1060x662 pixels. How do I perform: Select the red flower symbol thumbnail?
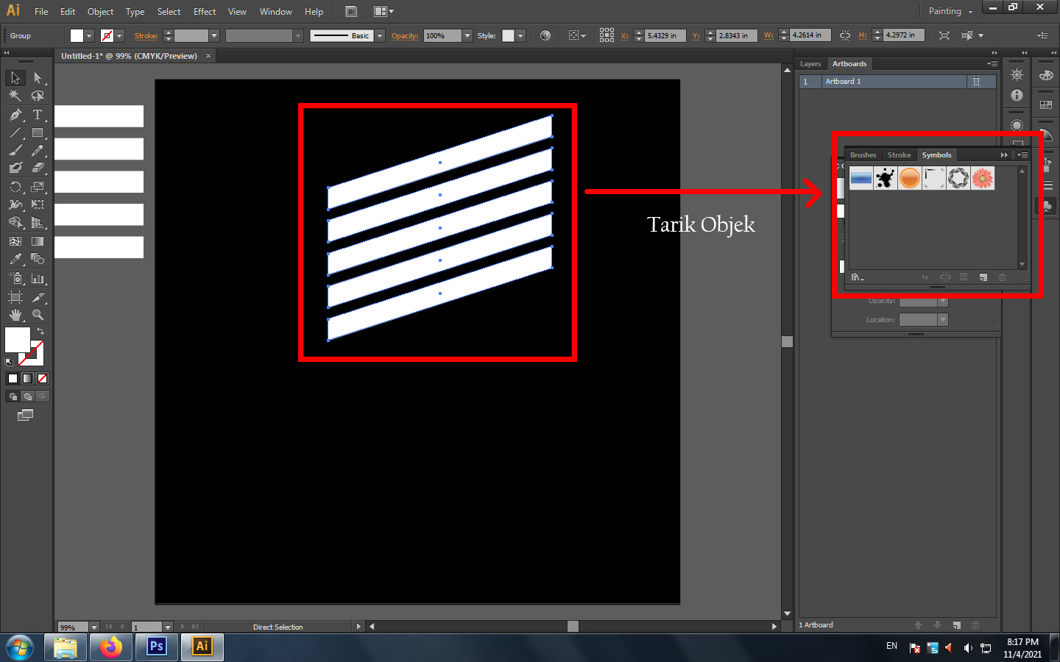click(x=983, y=178)
